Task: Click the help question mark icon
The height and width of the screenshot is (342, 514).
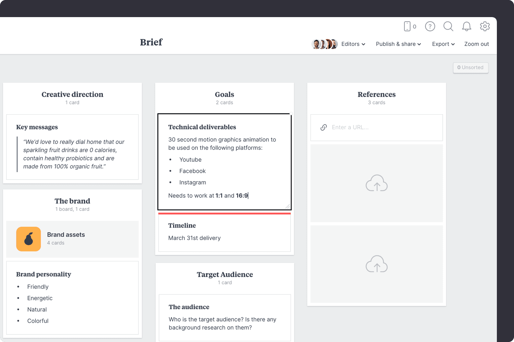Action: [430, 26]
